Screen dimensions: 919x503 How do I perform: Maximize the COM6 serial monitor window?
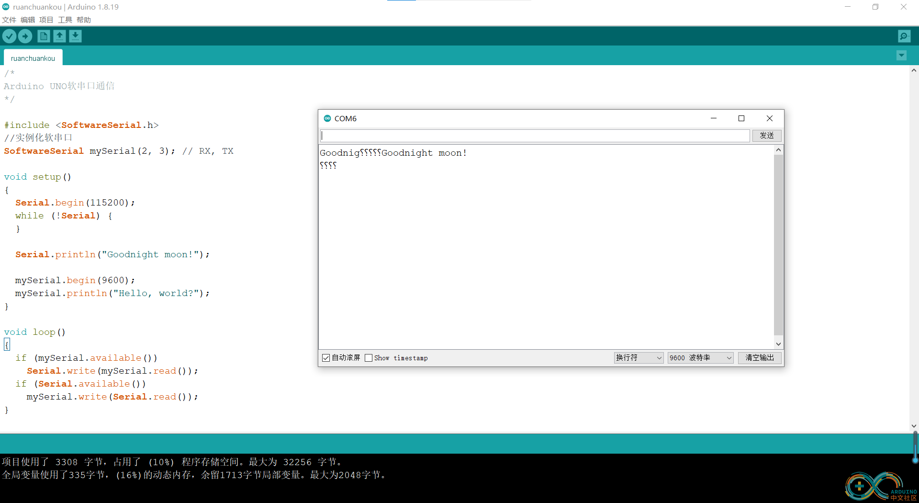tap(741, 118)
